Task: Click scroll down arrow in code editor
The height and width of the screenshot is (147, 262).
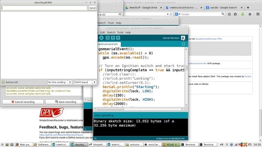Action: pos(186,105)
